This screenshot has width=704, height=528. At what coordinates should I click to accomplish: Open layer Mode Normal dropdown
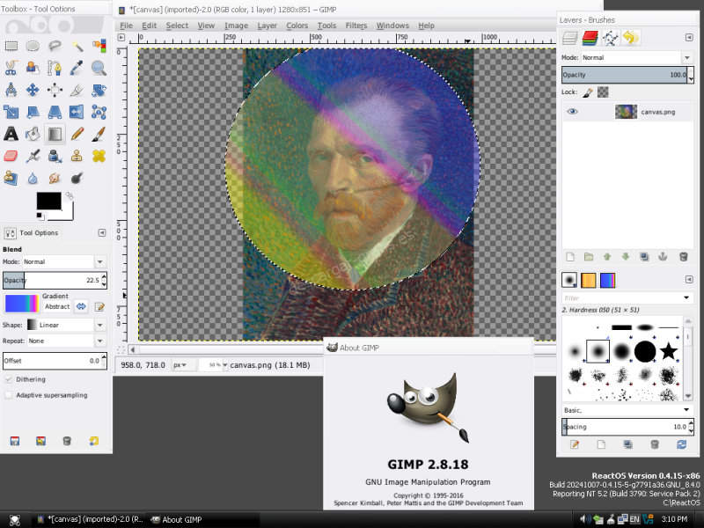pos(636,57)
